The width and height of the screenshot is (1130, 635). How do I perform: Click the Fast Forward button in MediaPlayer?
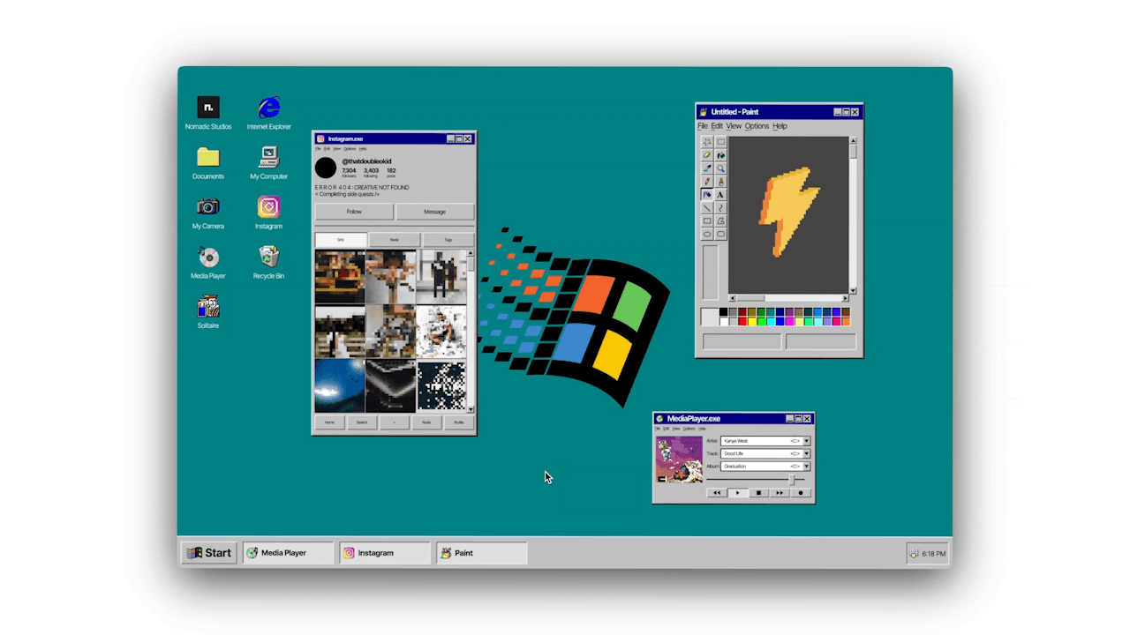pyautogui.click(x=780, y=493)
